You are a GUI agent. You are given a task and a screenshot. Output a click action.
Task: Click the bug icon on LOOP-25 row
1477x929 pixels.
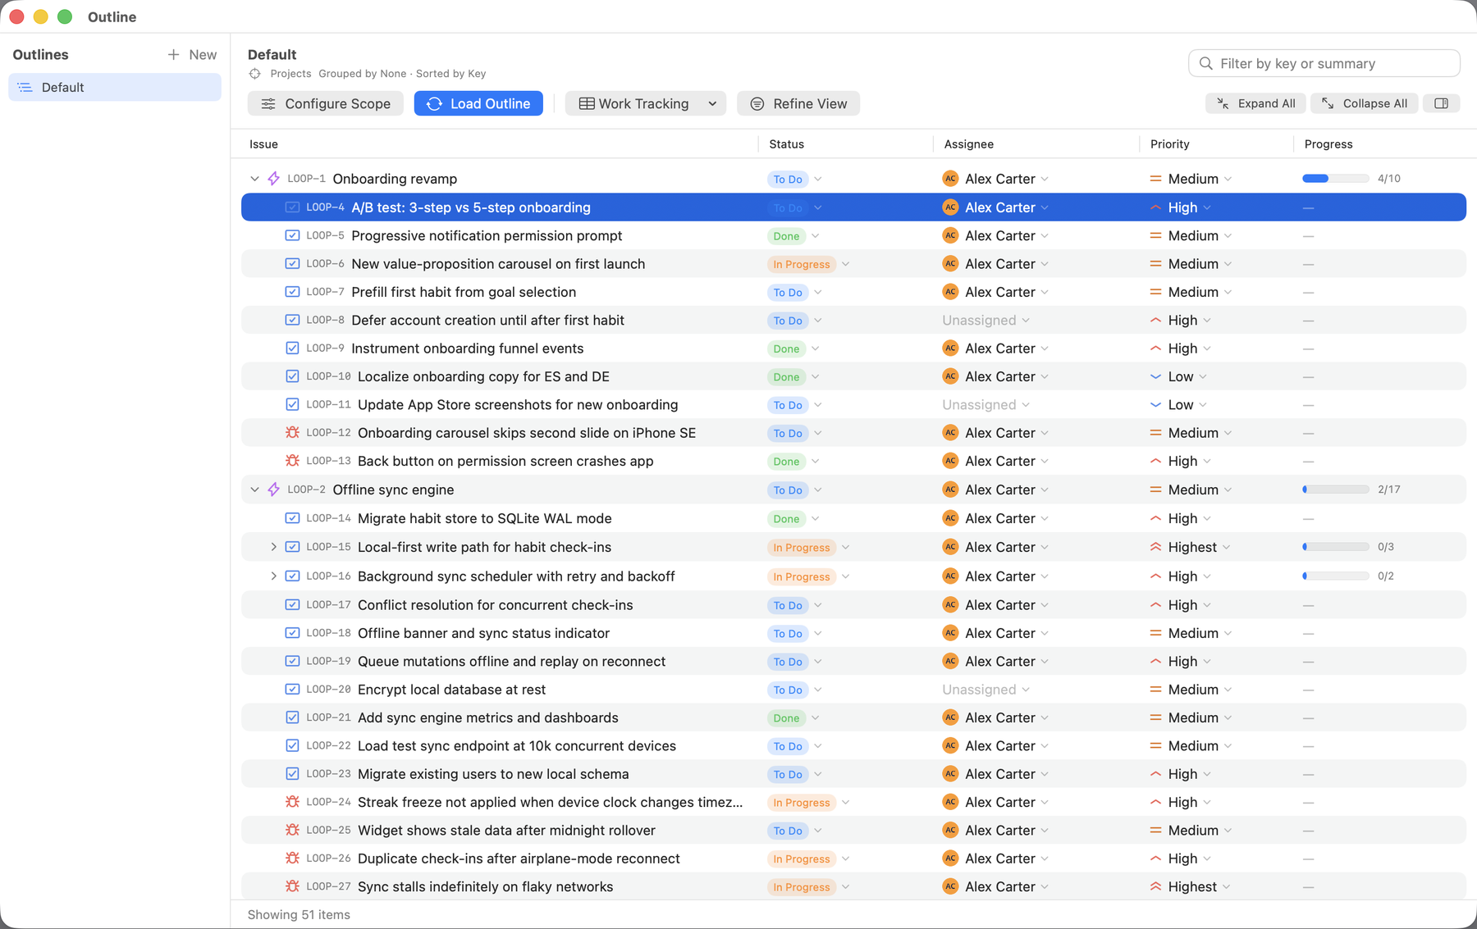[x=292, y=830]
